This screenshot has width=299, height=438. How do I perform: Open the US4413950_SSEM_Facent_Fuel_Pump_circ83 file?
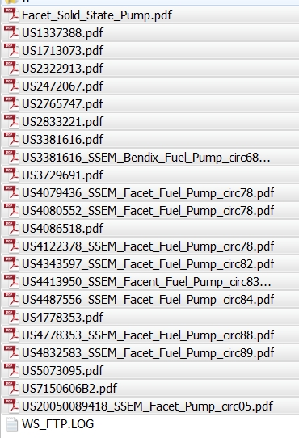pos(150,281)
